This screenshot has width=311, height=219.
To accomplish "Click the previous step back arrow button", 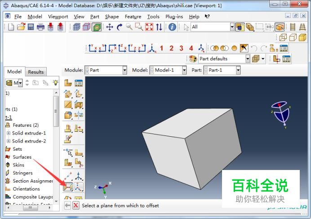I will click(67, 206).
